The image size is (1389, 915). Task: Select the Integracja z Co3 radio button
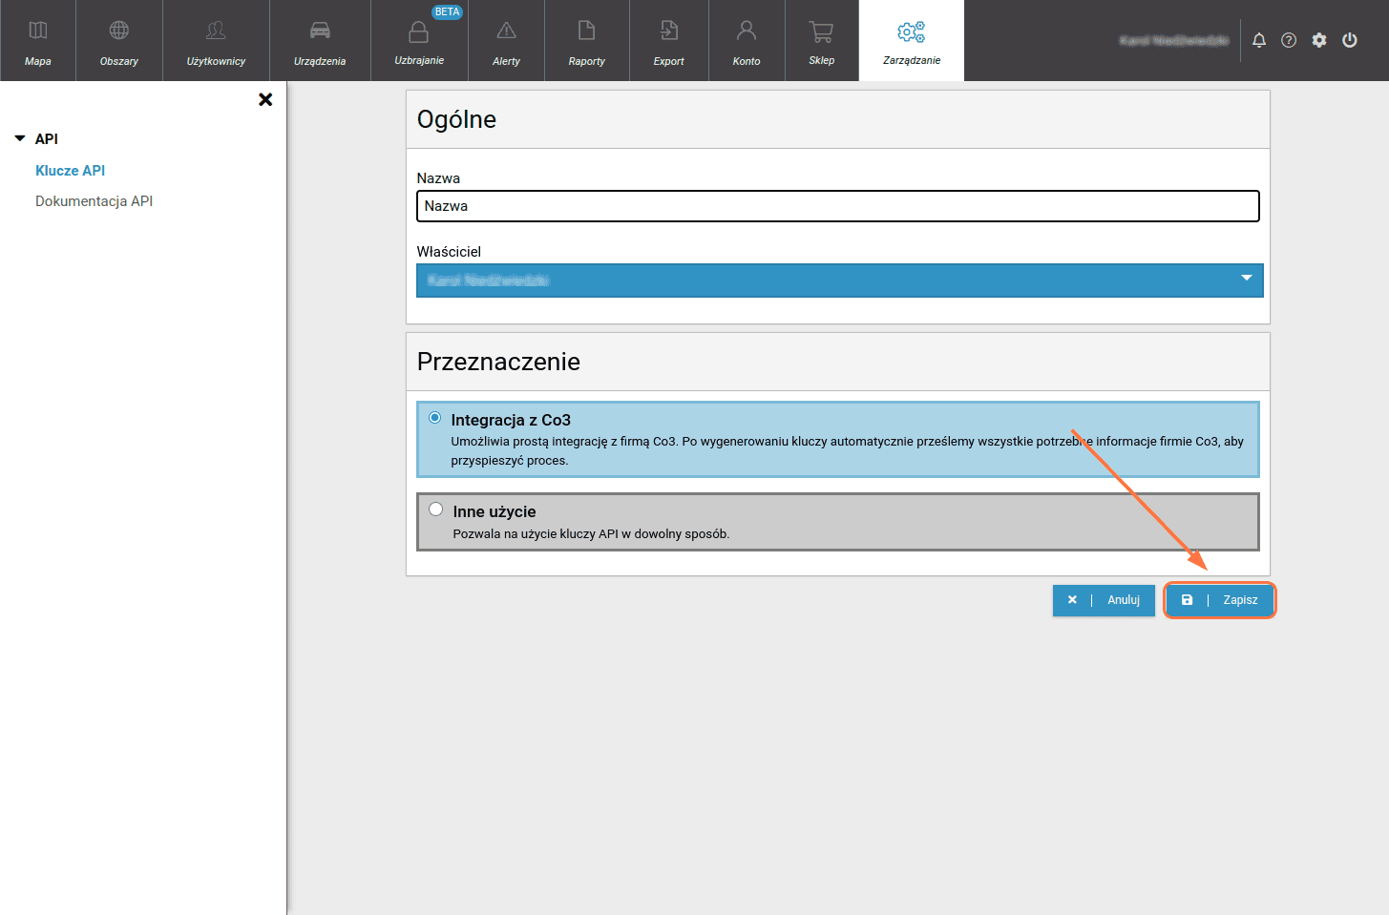435,418
